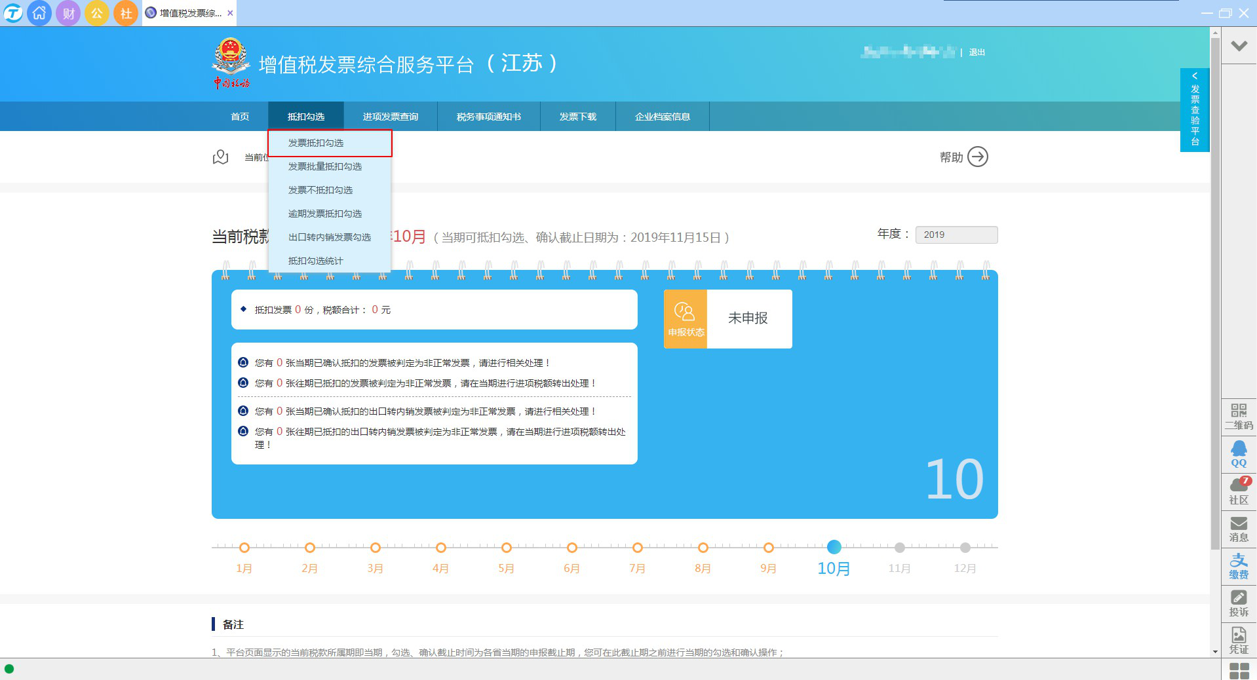Open QQ support in right sidebar
1257x680 pixels.
coord(1239,453)
